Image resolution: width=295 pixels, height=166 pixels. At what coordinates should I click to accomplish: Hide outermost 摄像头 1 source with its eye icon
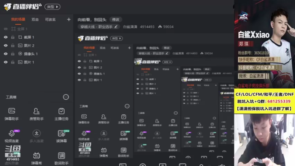[x=6, y=53]
